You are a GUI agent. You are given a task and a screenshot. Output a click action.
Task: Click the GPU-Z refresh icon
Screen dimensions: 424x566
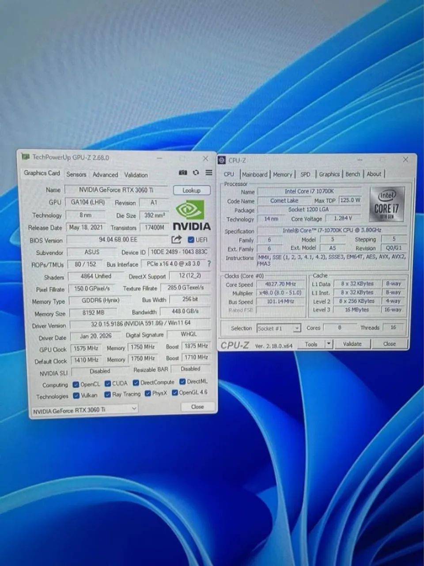(196, 173)
